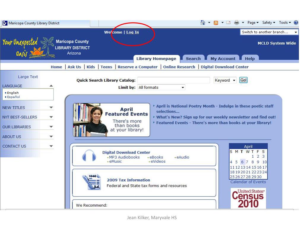Click the headphones Digital Download icon
The height and width of the screenshot is (228, 304).
pyautogui.click(x=89, y=156)
